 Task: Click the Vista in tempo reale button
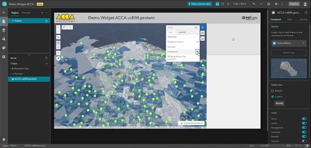tap(200, 4)
